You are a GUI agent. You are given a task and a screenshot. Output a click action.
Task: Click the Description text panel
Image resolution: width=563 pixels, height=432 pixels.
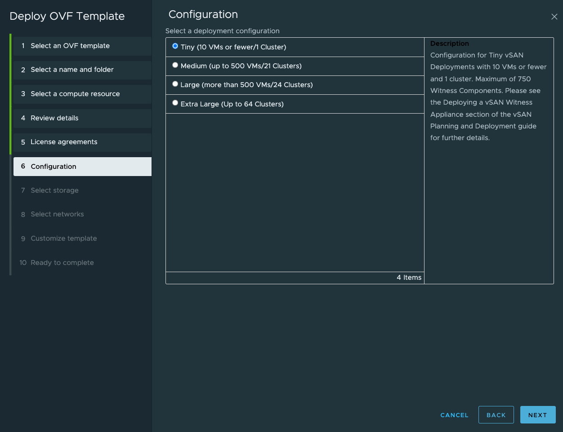[488, 96]
